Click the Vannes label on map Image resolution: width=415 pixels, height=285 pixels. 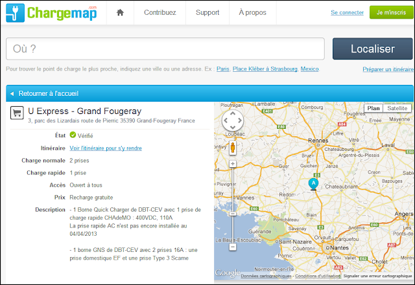tap(245, 198)
